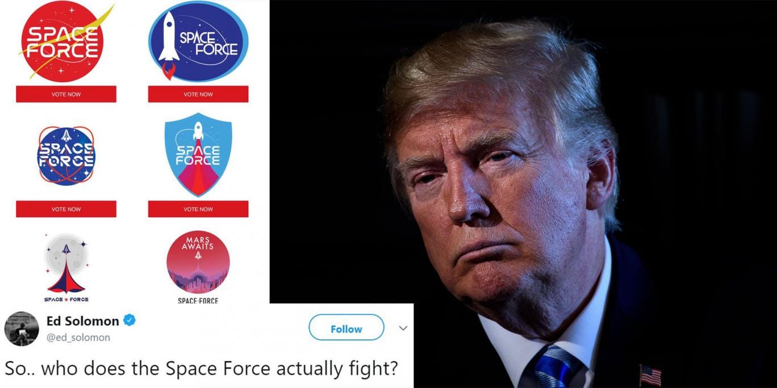The width and height of the screenshot is (777, 388).
Task: Click the tweet text about Space Force
Action: click(x=201, y=369)
